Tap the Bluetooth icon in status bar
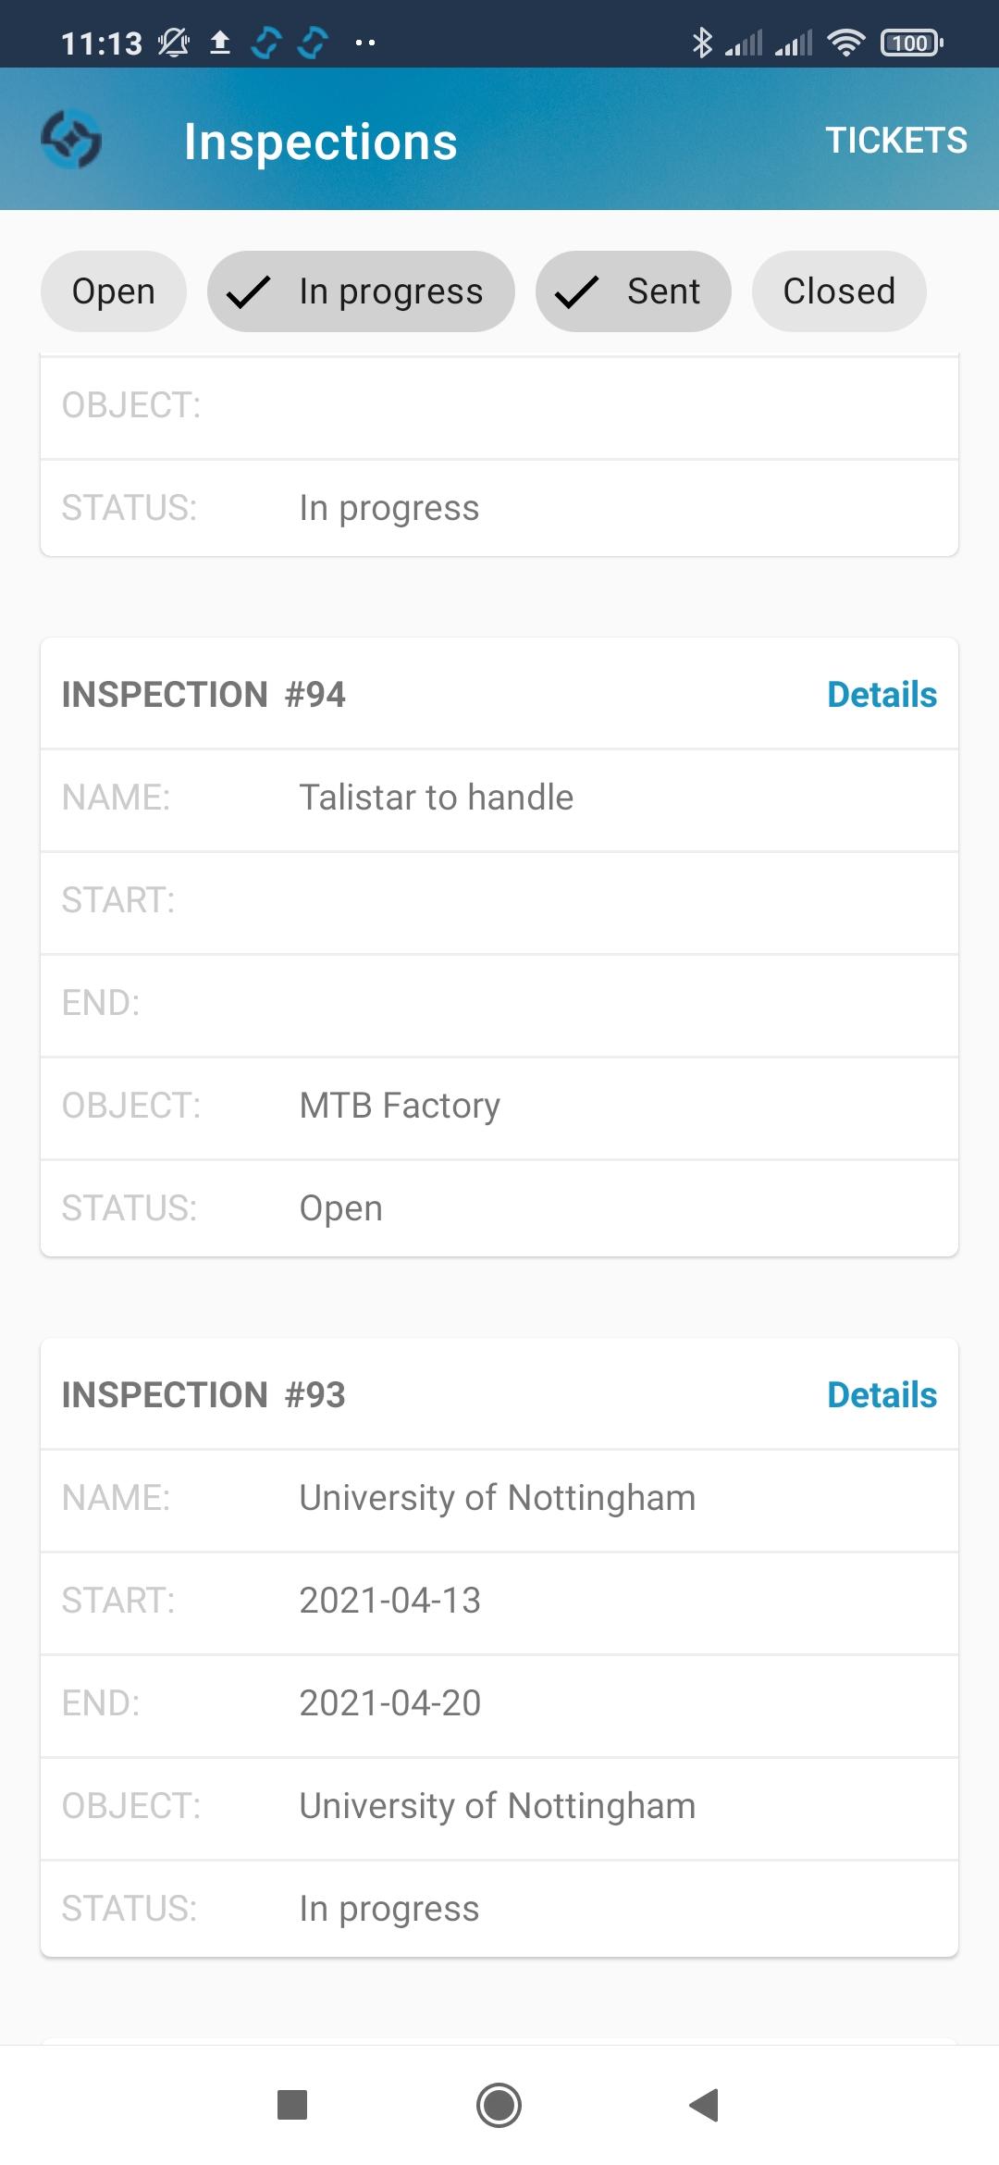This screenshot has width=999, height=2165. pos(702,43)
